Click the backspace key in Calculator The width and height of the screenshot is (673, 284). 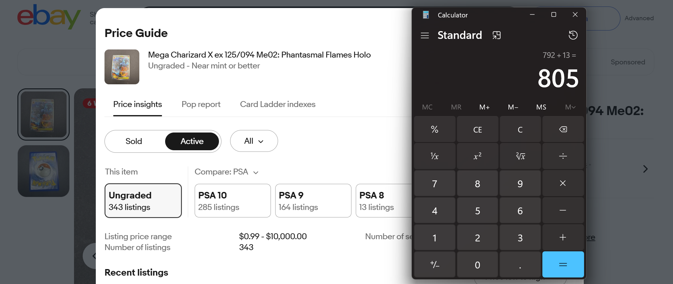pyautogui.click(x=563, y=129)
